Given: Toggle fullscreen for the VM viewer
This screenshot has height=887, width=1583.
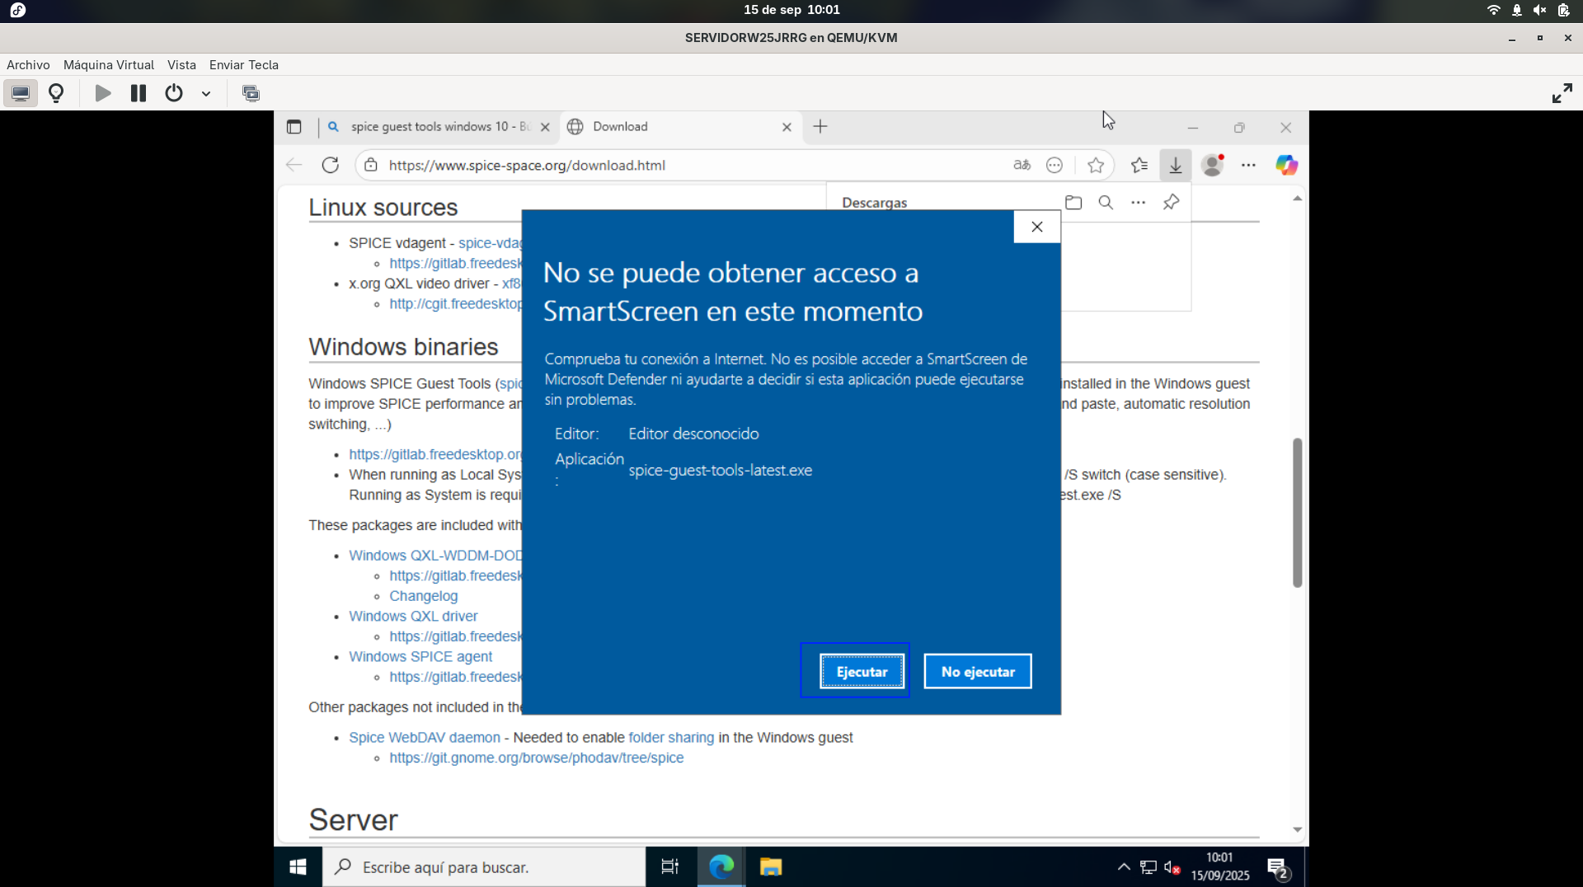Looking at the screenshot, I should (x=1562, y=93).
